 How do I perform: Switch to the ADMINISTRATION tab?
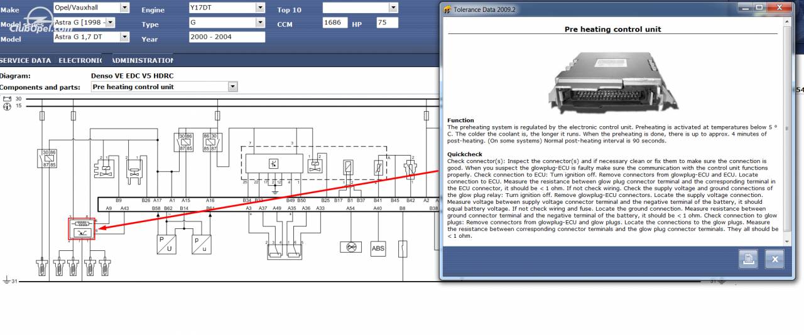pyautogui.click(x=143, y=60)
